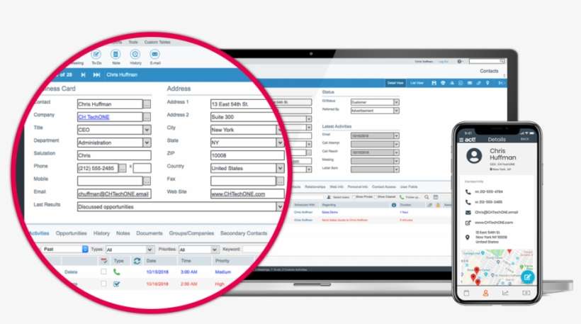Open ellipsis button beside Contact name field
This screenshot has height=324, width=581.
147,104
